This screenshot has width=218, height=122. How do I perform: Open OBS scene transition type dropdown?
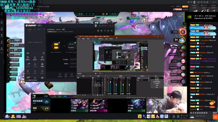click(x=142, y=78)
